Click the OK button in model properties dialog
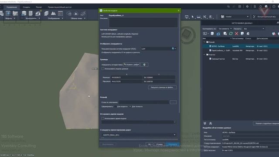Screen dimensions: 279x157 click(150, 144)
